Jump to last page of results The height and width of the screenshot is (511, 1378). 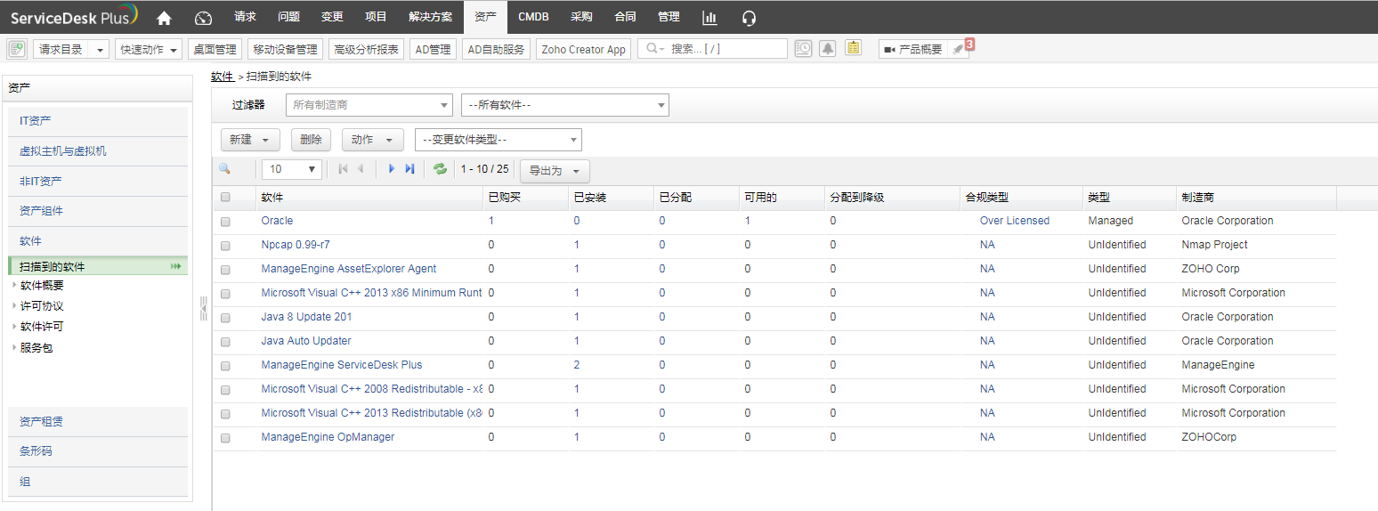coord(409,169)
